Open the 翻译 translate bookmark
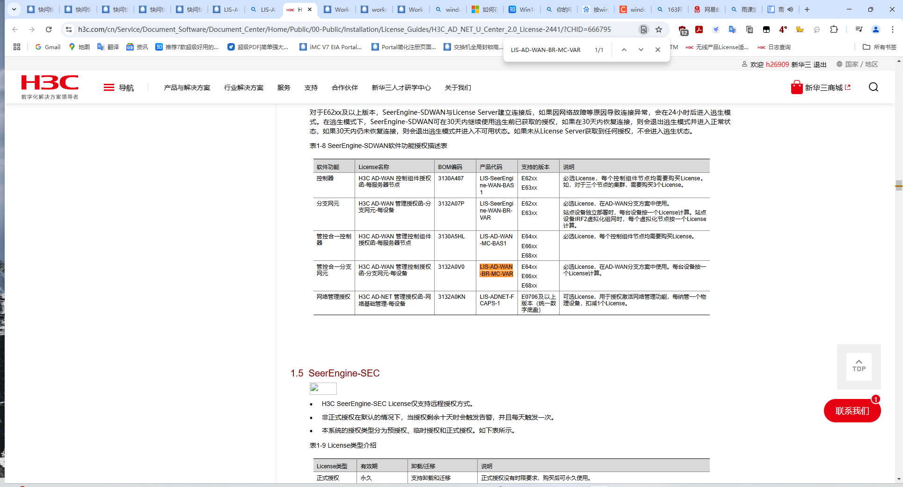 pyautogui.click(x=108, y=47)
